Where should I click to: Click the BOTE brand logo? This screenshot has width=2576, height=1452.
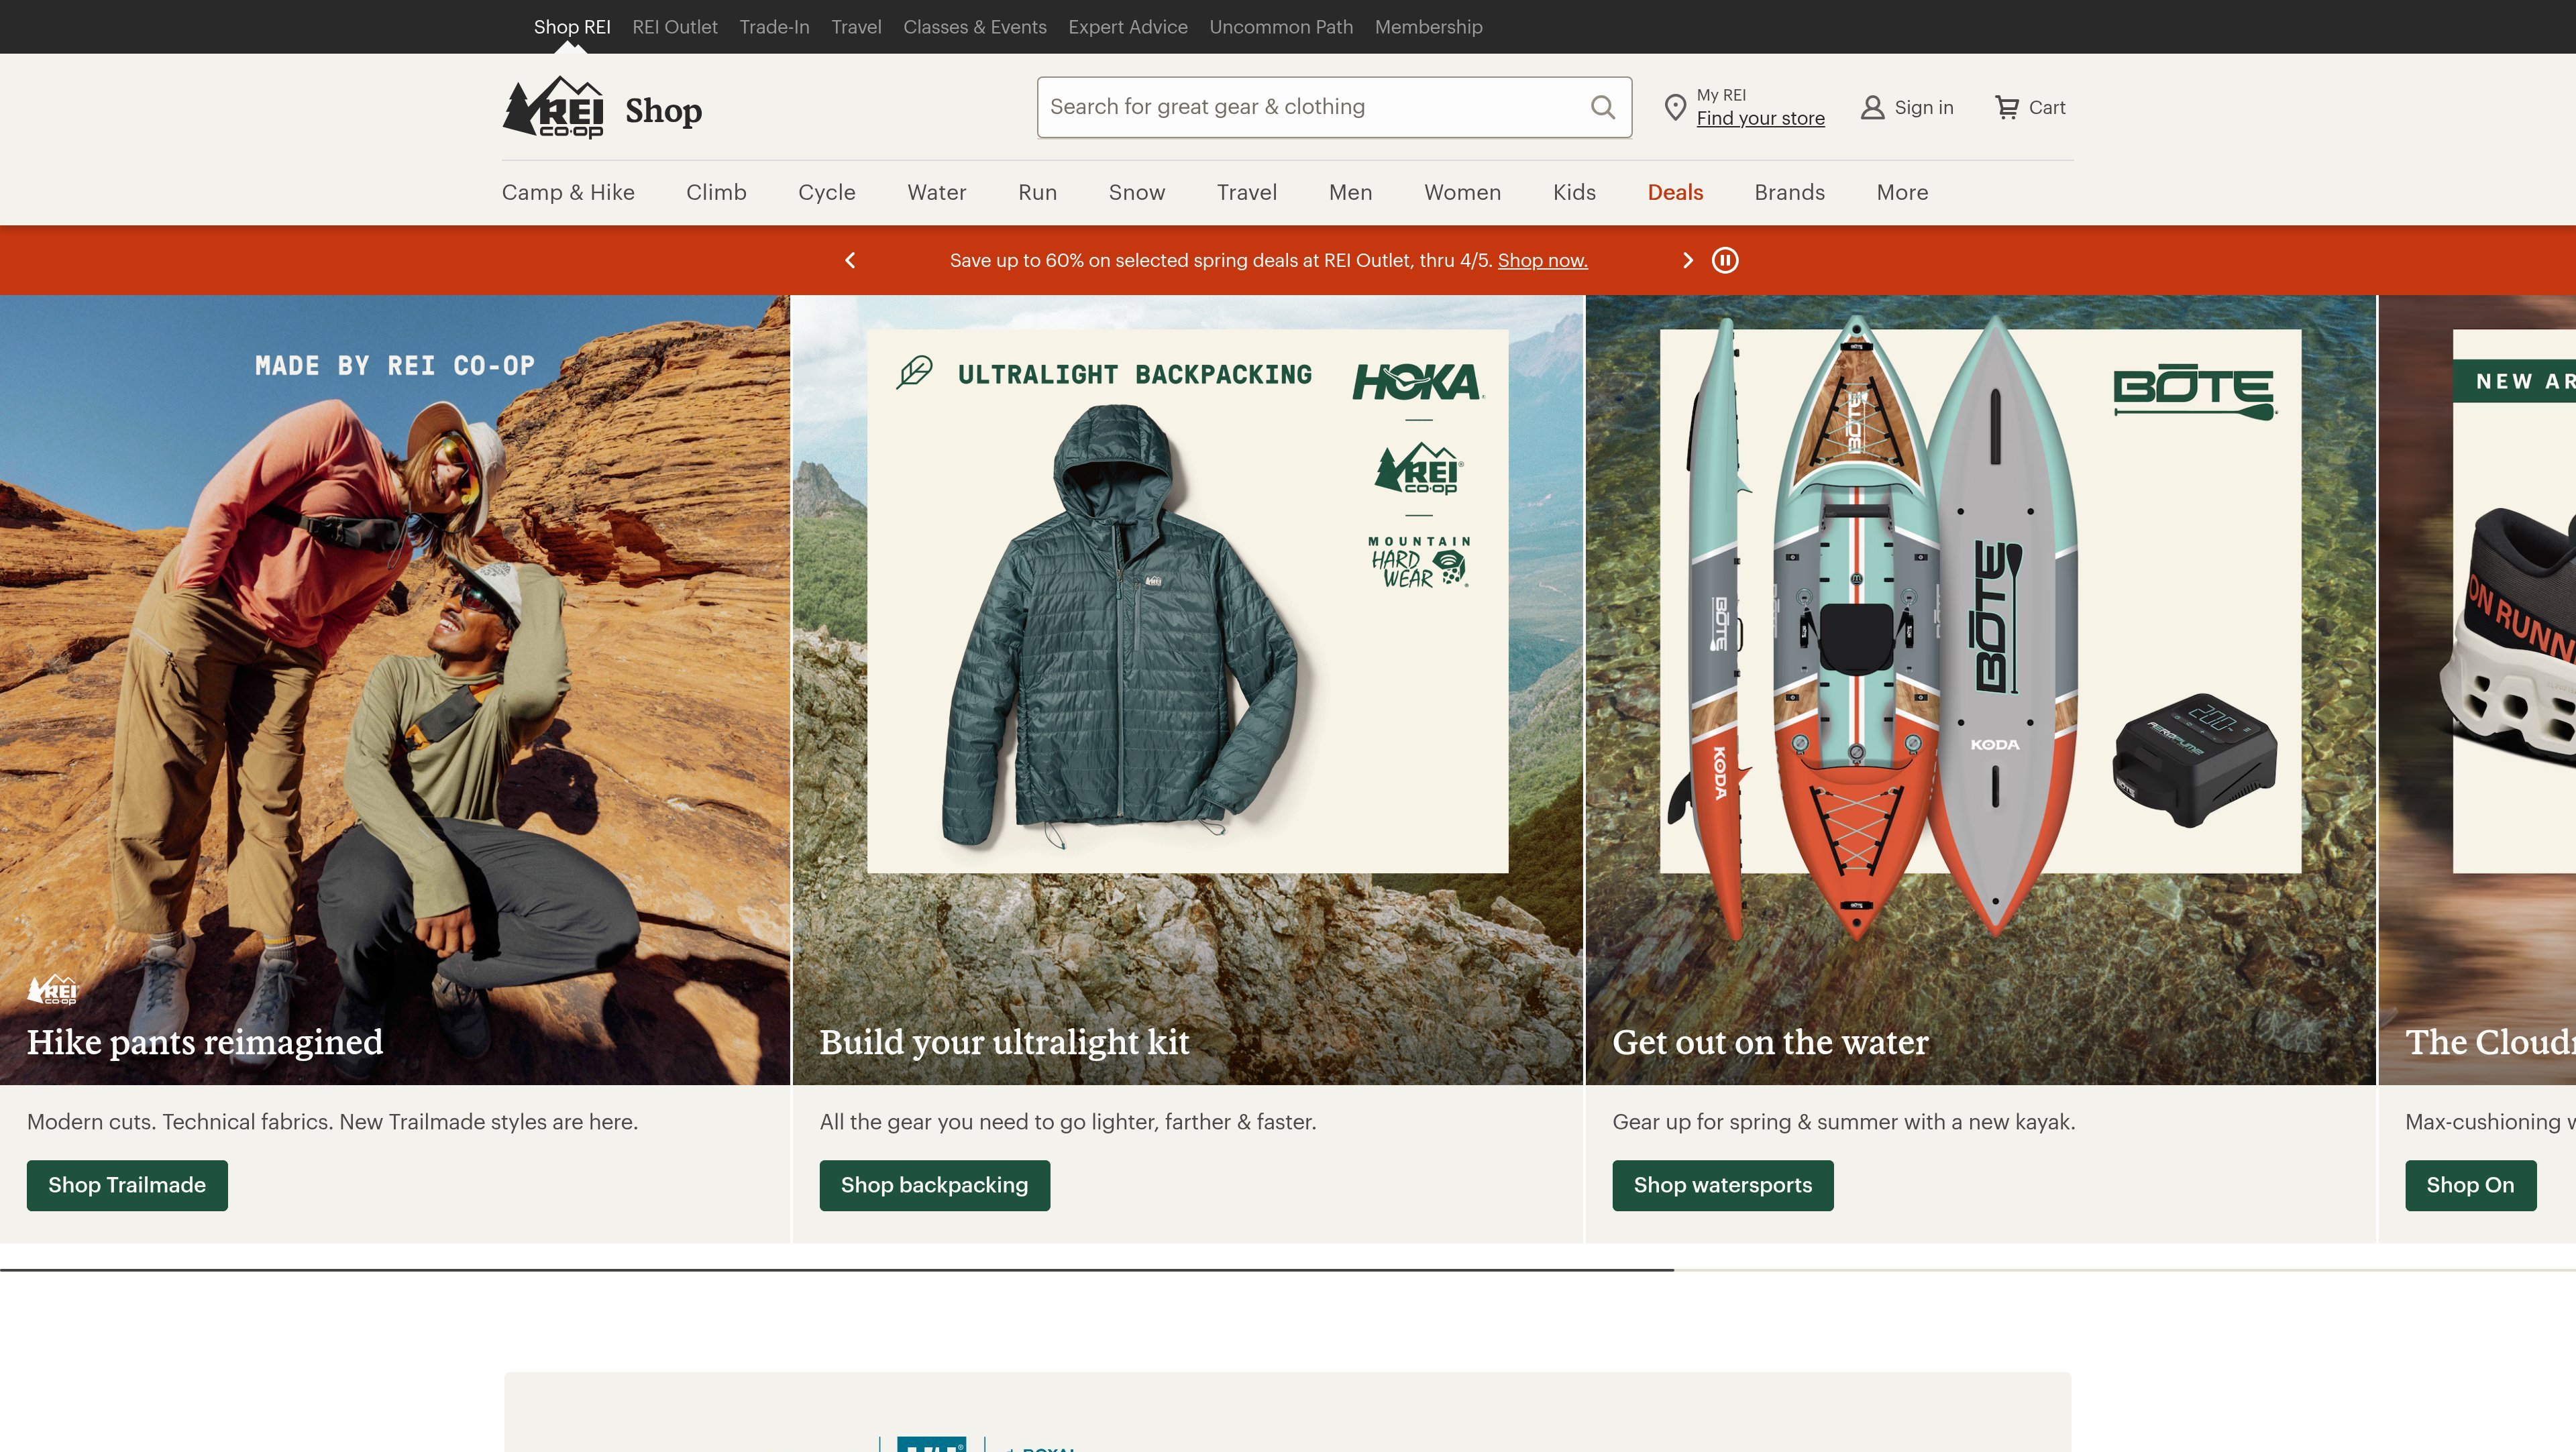pos(2195,391)
